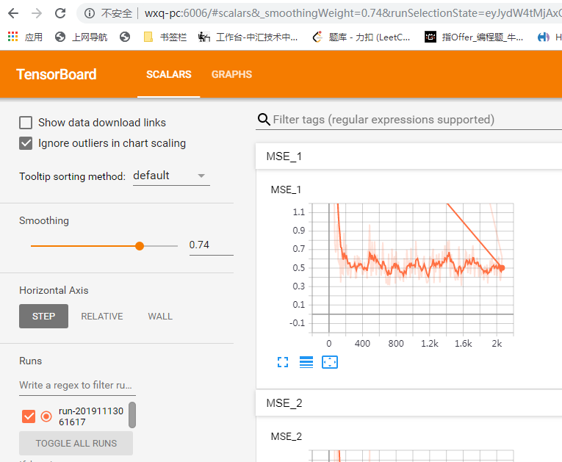Open the 工作台-中汇技术中 bookmark

[248, 37]
